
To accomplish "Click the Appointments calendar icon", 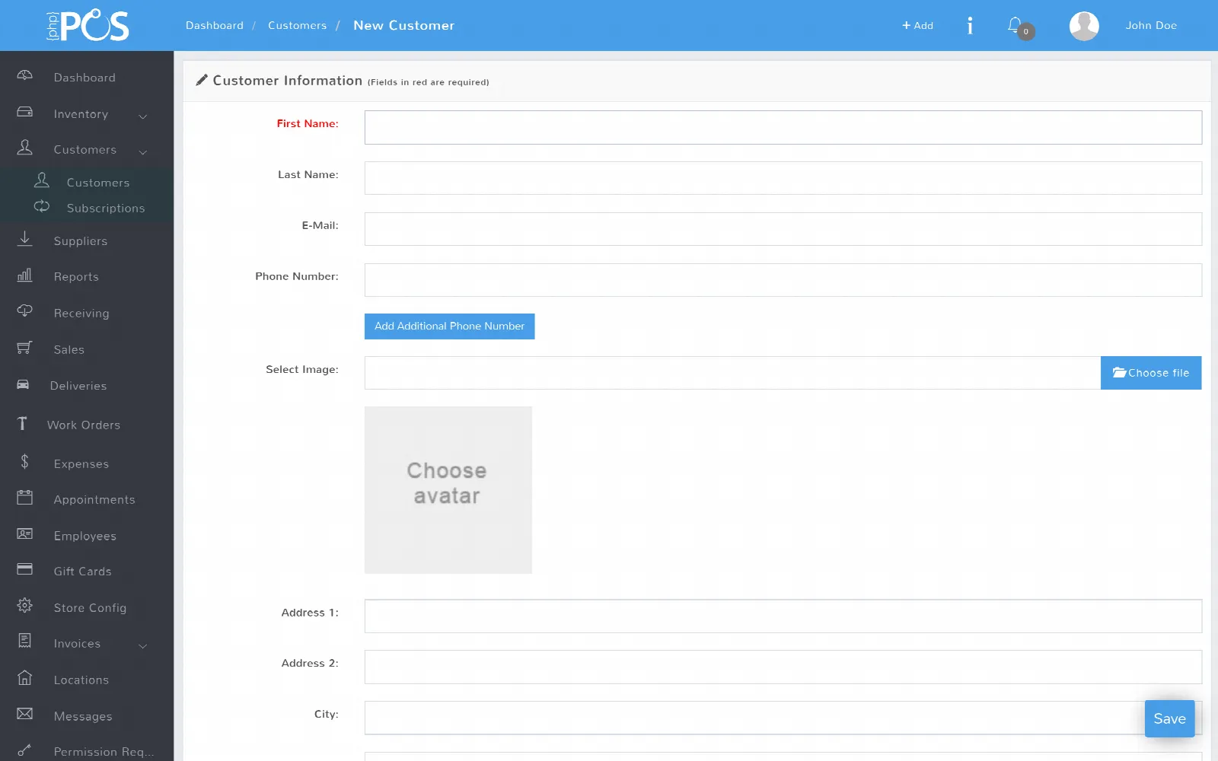I will (x=24, y=498).
